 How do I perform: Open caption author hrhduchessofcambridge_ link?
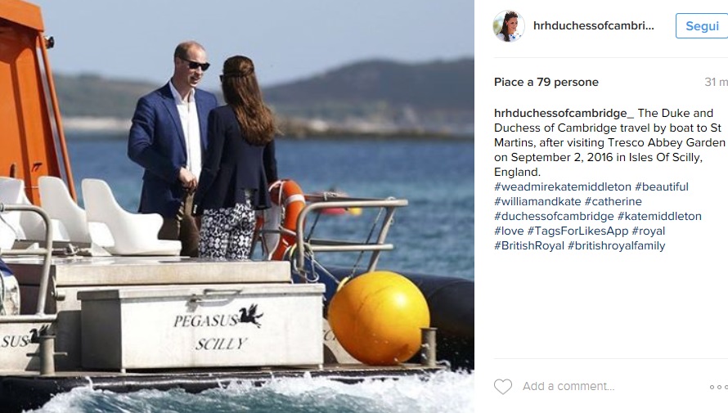click(x=564, y=113)
